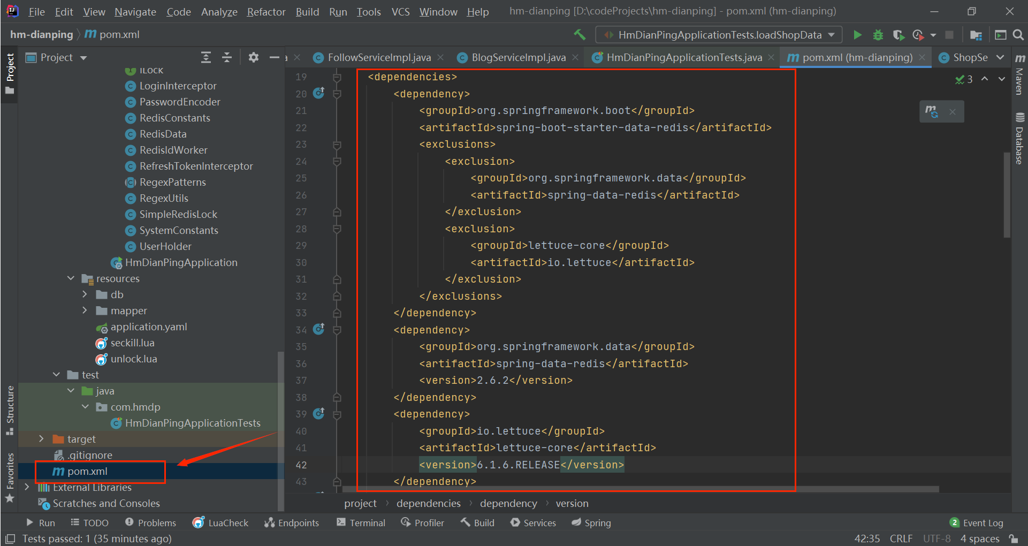Open the Database side tool window
This screenshot has width=1028, height=546.
click(x=1019, y=138)
